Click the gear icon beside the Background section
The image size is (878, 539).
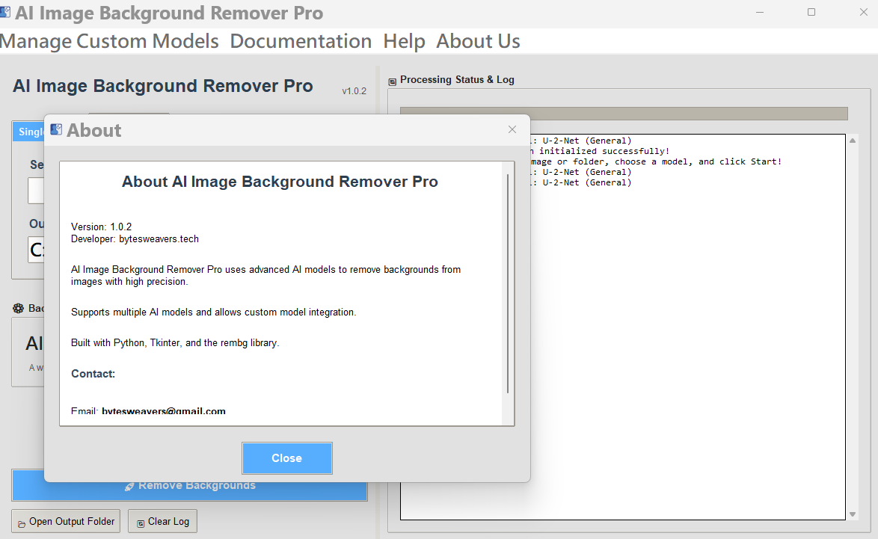(x=19, y=309)
